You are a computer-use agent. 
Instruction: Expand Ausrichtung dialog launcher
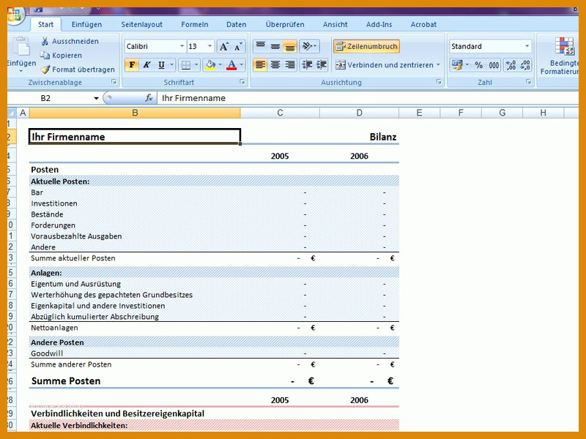click(439, 82)
